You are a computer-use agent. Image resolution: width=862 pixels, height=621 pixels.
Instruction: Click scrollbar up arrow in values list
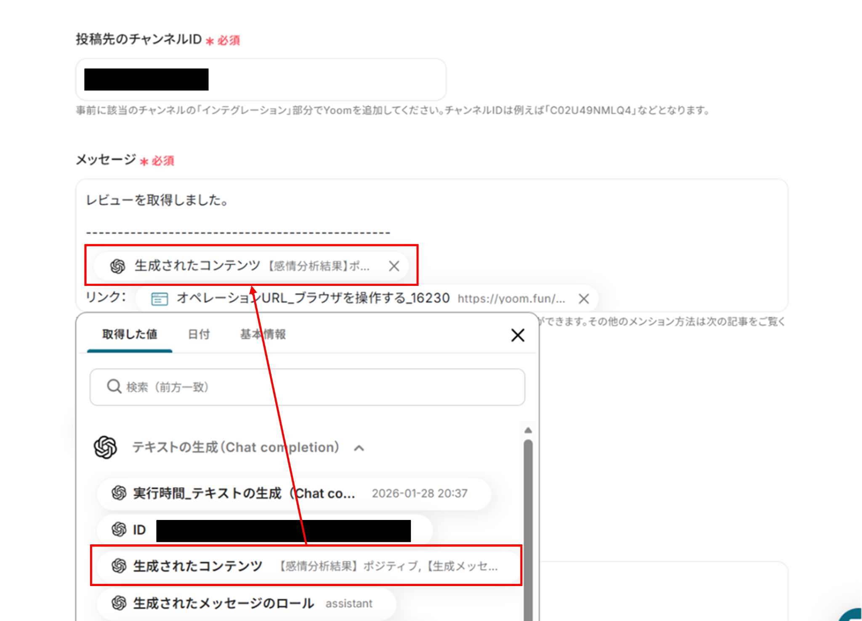(528, 430)
